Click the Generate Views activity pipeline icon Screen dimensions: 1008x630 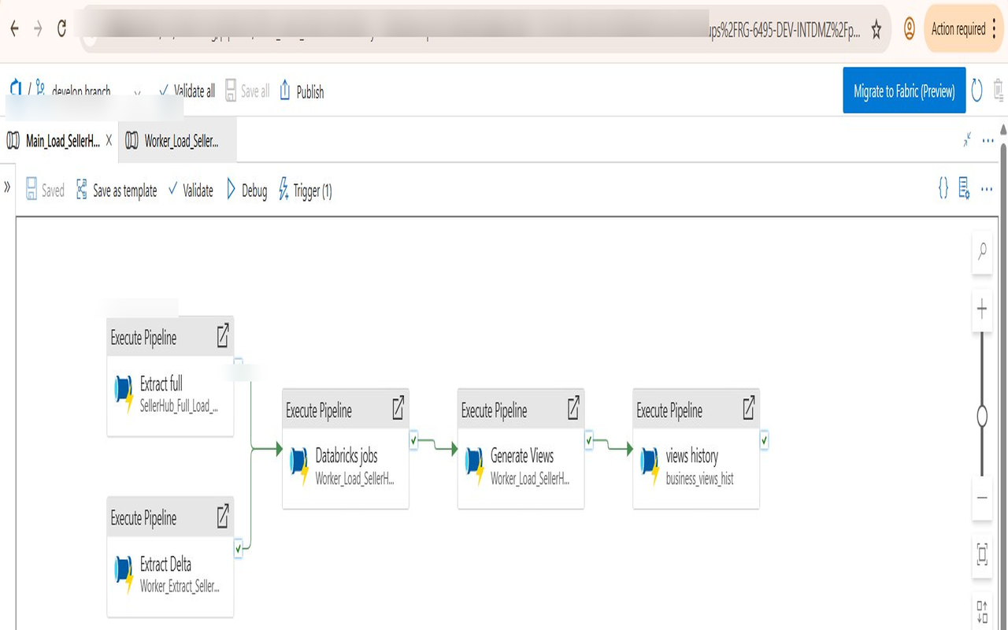coord(475,467)
